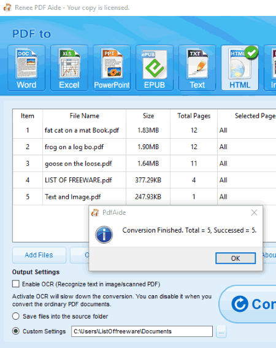Click the Renee PDF Aide title icon
This screenshot has width=276, height=348.
7,7
